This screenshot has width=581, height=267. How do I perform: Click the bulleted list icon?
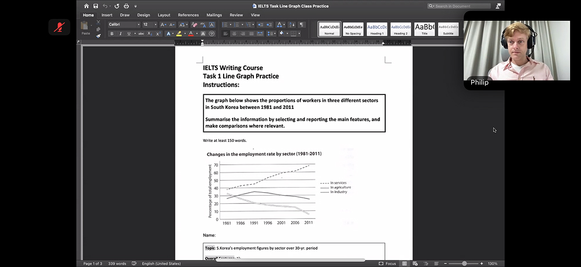(x=225, y=25)
